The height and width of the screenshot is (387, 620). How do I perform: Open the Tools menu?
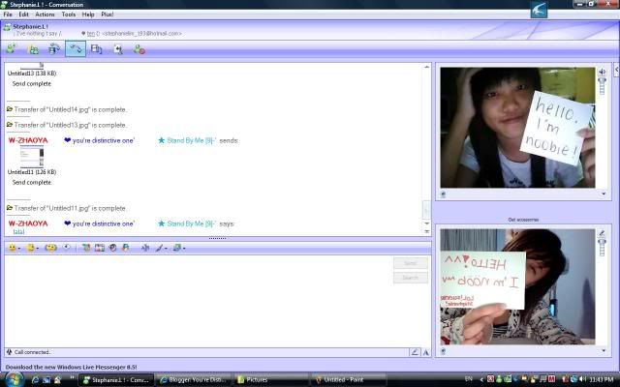(x=69, y=15)
